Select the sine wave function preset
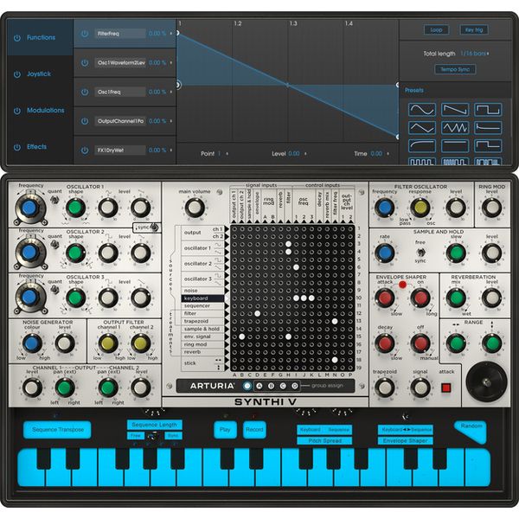 pyautogui.click(x=422, y=110)
